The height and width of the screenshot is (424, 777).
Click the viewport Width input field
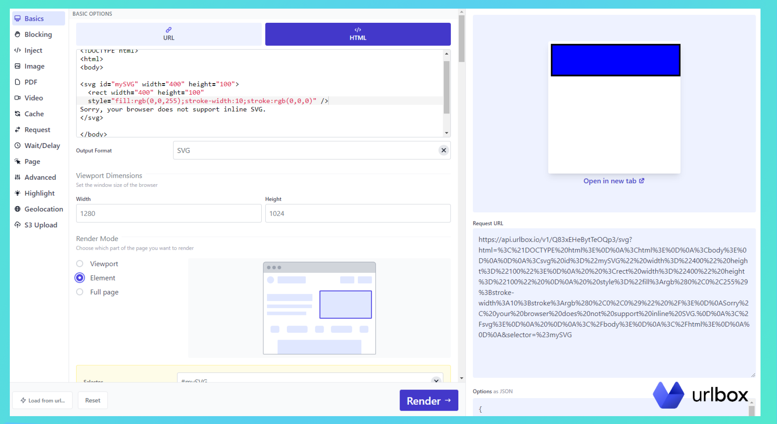[x=169, y=214]
